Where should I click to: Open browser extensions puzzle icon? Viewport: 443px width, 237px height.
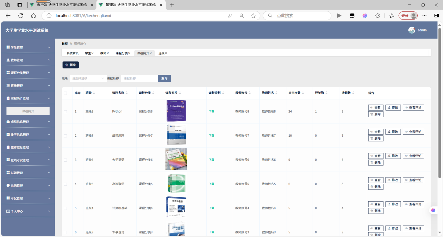[377, 16]
